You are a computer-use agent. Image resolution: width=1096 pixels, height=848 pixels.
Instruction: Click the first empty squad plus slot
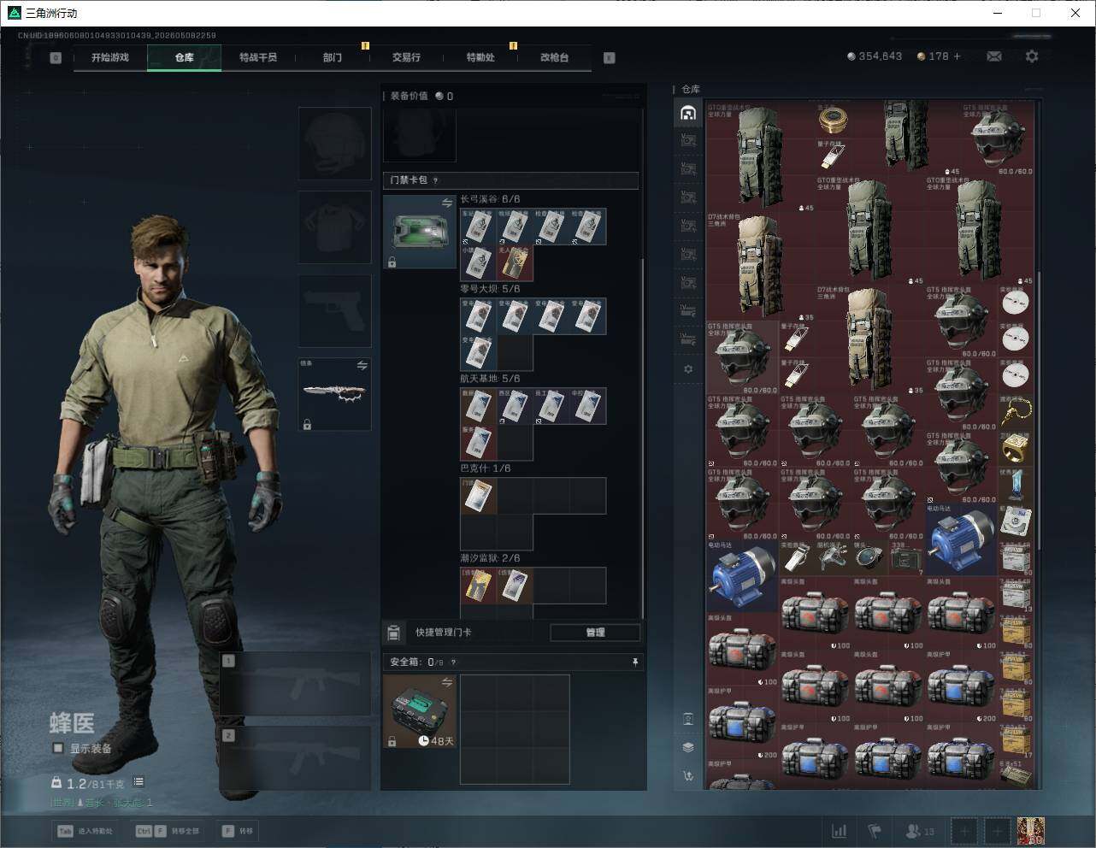pos(964,831)
